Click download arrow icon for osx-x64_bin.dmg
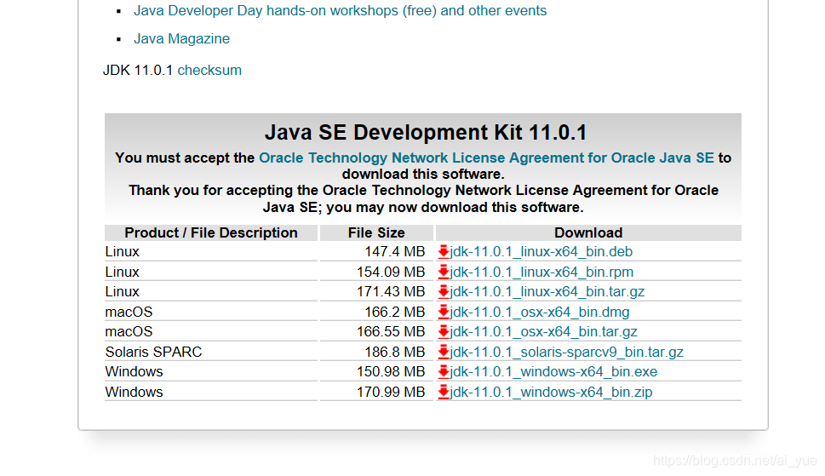Image resolution: width=825 pixels, height=476 pixels. (x=444, y=312)
